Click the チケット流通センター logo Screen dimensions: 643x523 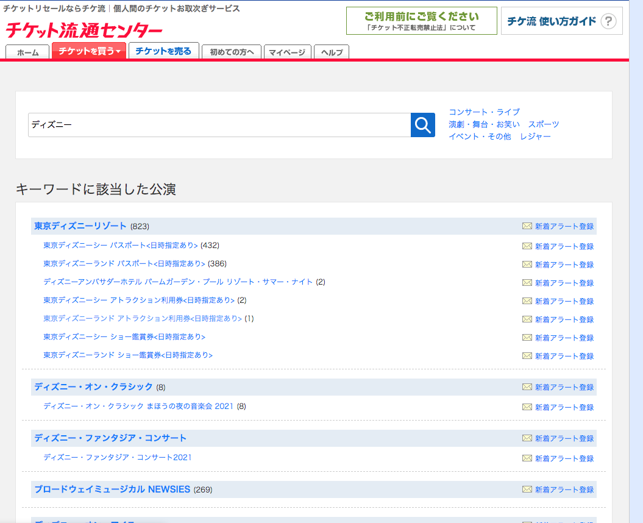point(84,30)
